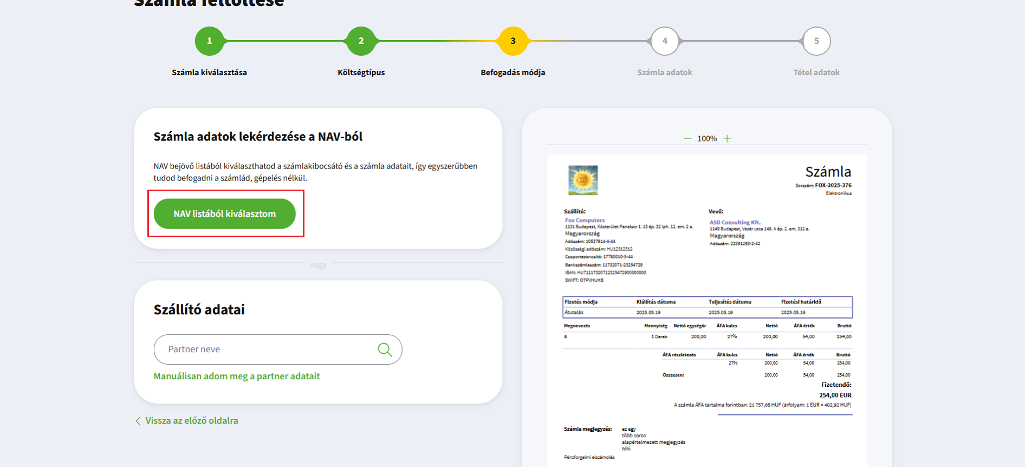Click the Fizetési határidő column header

(801, 302)
